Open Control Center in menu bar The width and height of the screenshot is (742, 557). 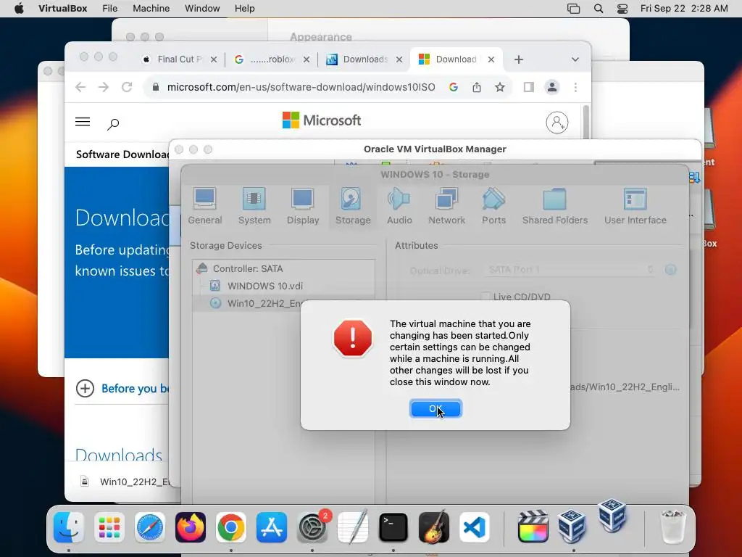622,9
